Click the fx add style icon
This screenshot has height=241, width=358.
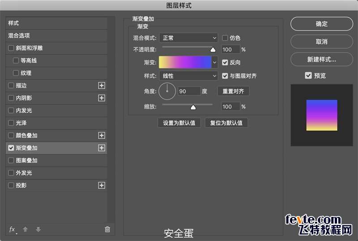[13, 229]
